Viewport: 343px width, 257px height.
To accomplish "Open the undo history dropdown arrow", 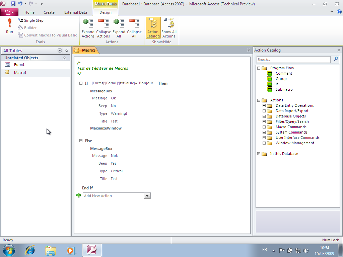I will [x=25, y=4].
